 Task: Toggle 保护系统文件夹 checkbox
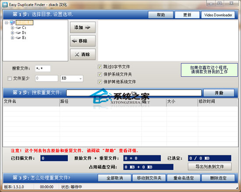tap(99, 74)
